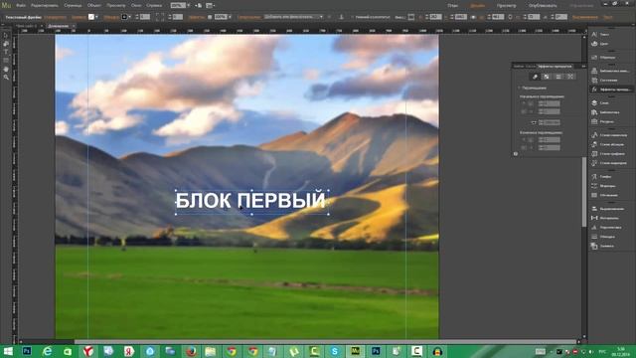Open the Slideshow scroll effect tab icon
This screenshot has height=358, width=636.
pyautogui.click(x=558, y=77)
